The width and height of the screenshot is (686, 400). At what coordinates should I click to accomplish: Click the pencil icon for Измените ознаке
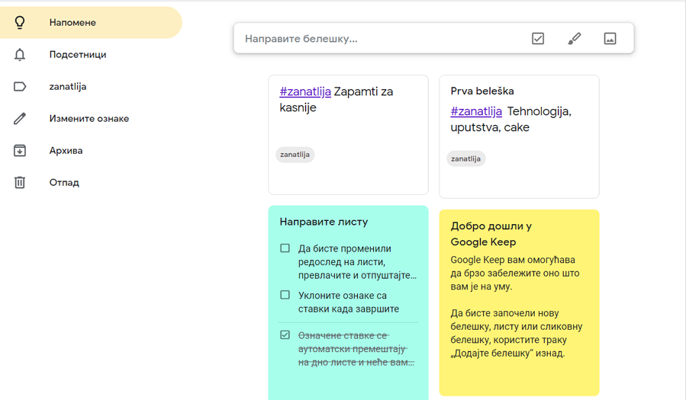(x=20, y=118)
